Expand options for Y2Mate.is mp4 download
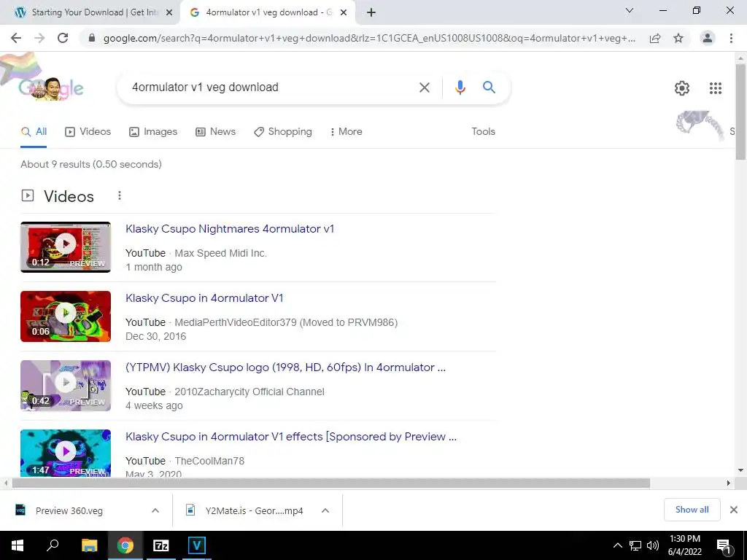The width and height of the screenshot is (747, 560). coord(325,511)
